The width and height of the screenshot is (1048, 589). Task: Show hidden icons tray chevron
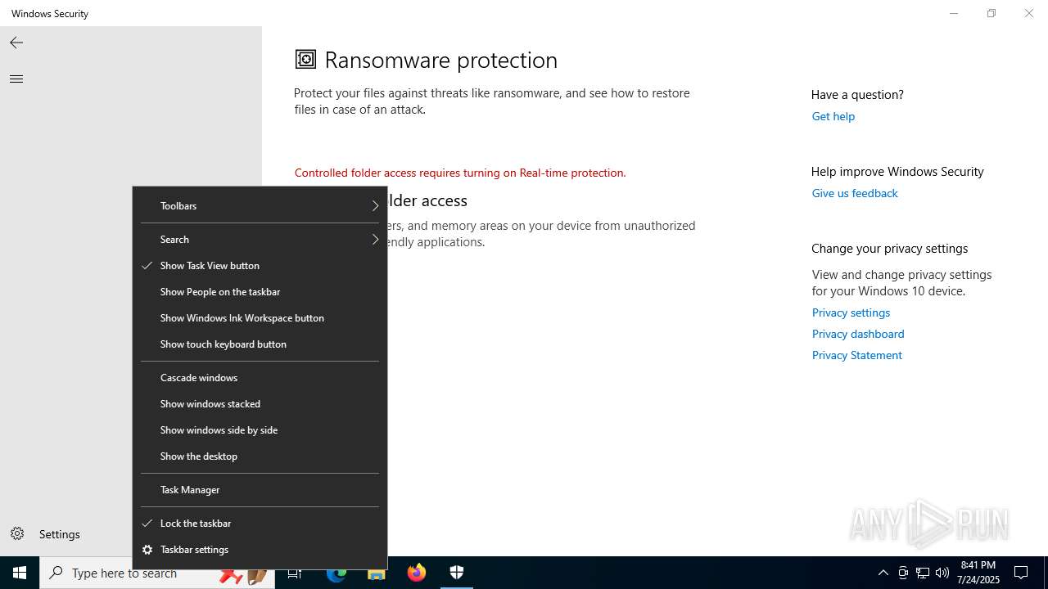tap(883, 573)
